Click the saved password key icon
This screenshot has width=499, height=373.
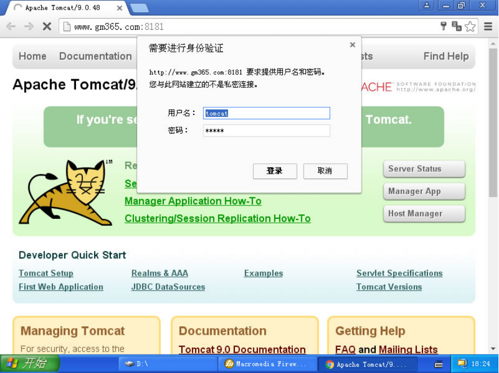coord(443,26)
